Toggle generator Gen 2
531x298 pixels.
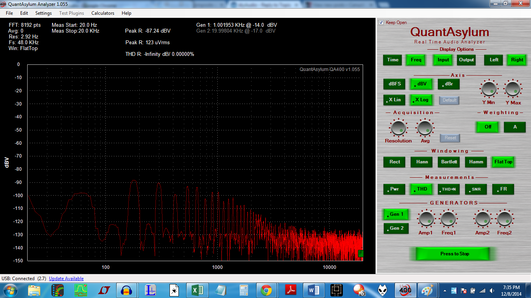point(397,228)
